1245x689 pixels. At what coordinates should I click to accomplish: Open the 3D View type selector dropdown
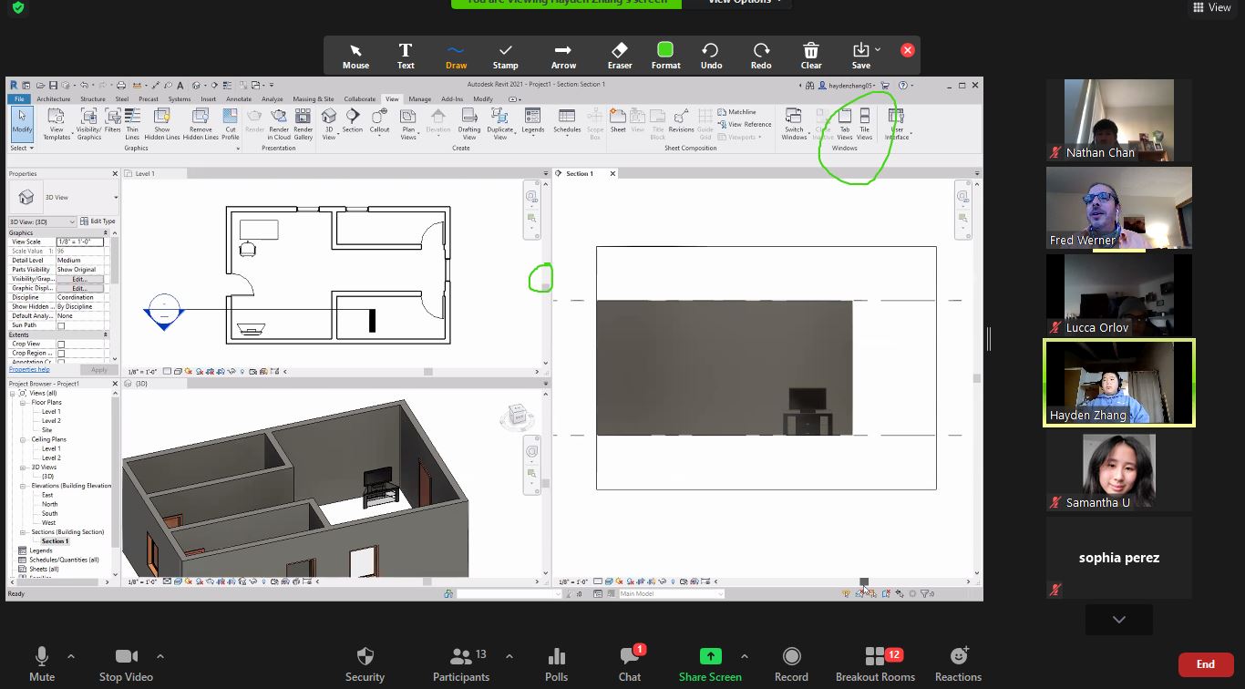64,198
